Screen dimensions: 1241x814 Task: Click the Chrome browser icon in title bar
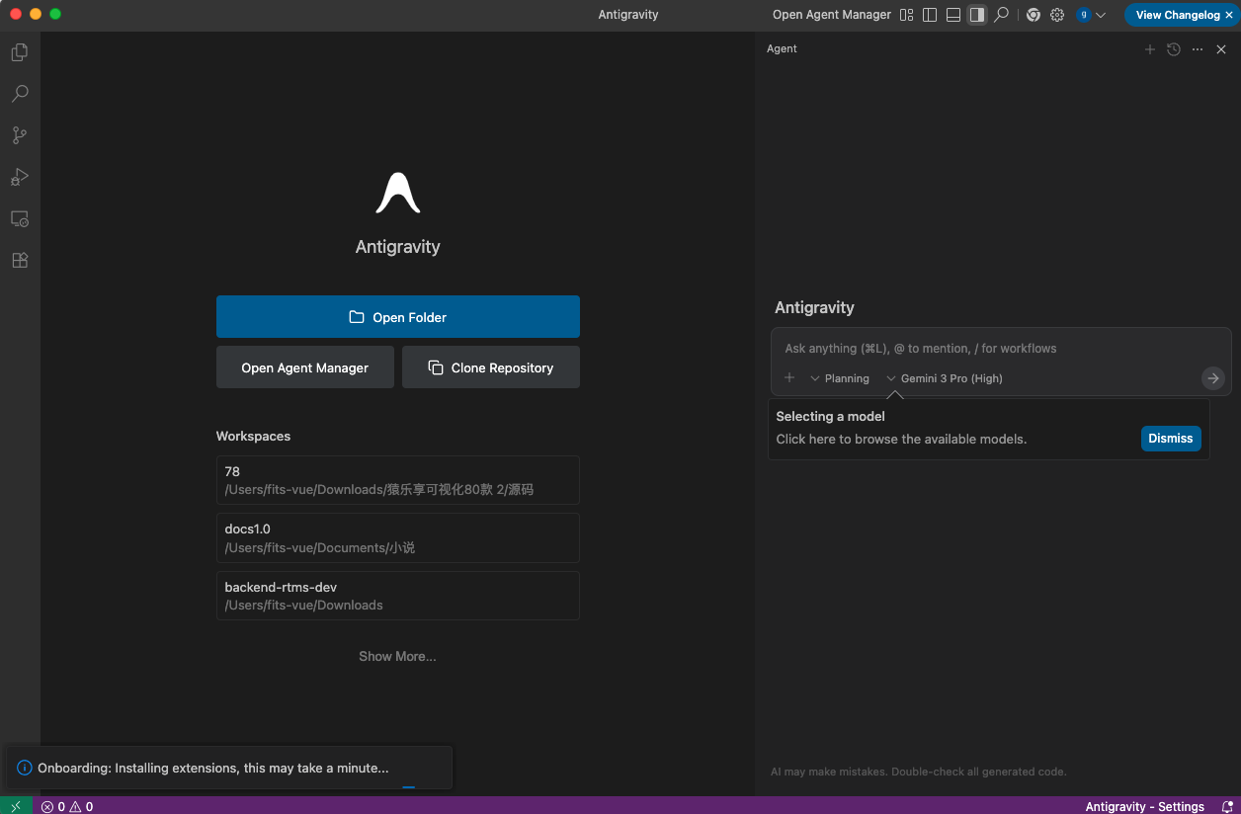(1034, 15)
